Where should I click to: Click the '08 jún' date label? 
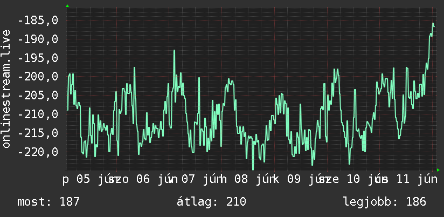click(255, 180)
